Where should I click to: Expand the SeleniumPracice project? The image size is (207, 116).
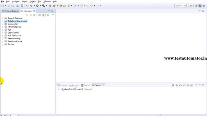3,42
